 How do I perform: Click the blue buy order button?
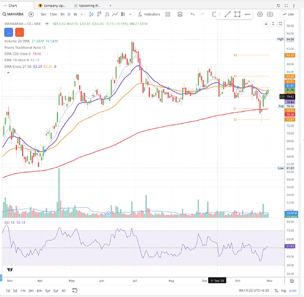click(9, 32)
